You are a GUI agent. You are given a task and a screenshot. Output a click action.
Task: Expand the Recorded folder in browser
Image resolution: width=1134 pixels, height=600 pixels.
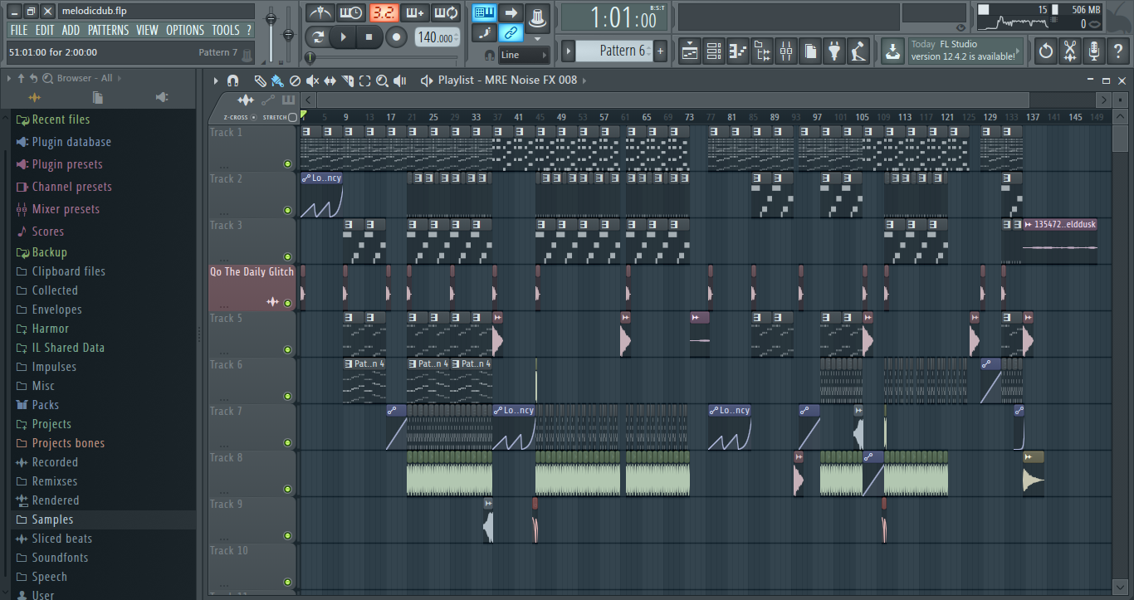(55, 462)
